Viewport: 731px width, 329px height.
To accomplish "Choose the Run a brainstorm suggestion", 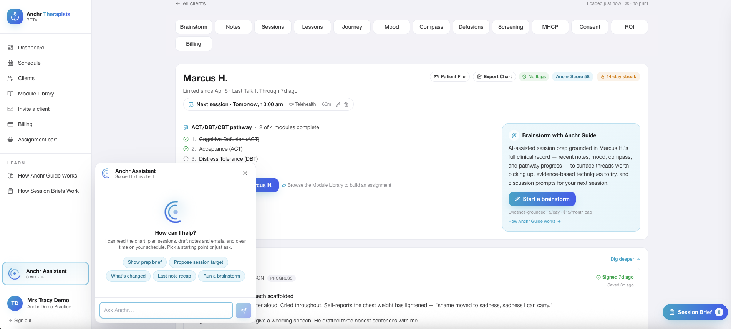I will tap(222, 276).
